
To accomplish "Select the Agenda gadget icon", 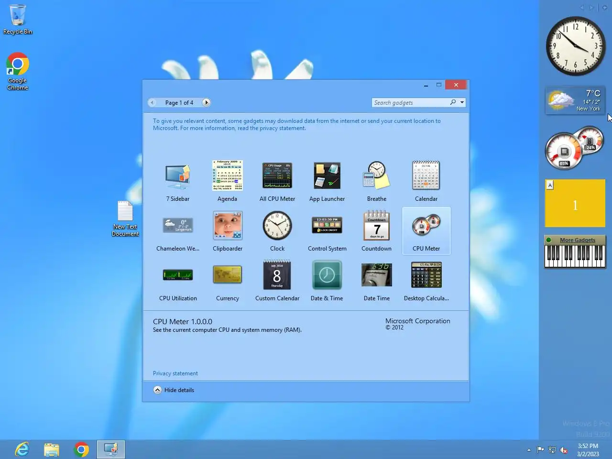I will [228, 175].
